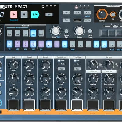
Task: Tap the Cym / Cow drum pad
Action: (x=77, y=105)
